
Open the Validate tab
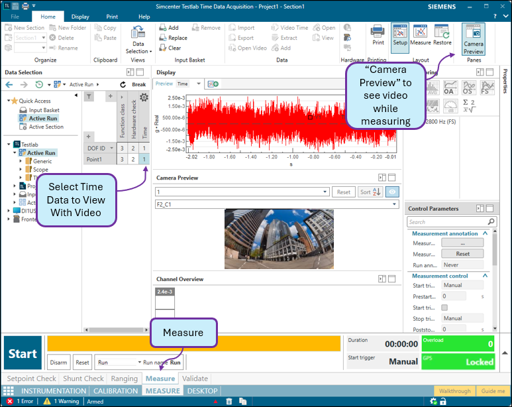click(x=195, y=378)
